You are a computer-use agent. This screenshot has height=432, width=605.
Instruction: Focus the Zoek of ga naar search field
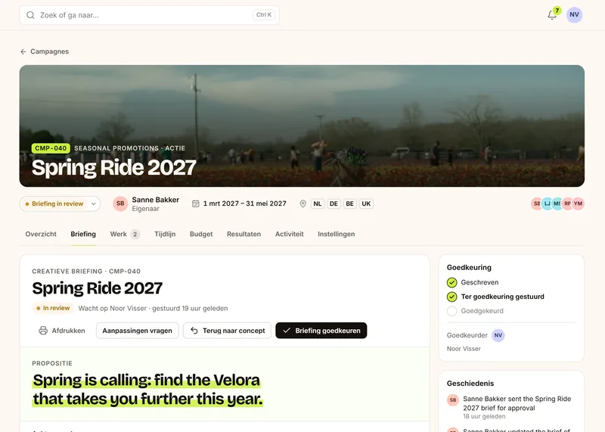[x=149, y=15]
